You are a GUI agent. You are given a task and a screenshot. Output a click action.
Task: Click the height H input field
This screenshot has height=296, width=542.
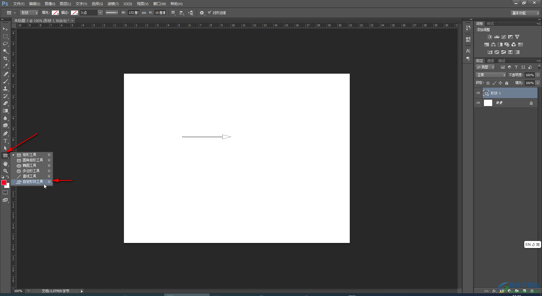(160, 13)
